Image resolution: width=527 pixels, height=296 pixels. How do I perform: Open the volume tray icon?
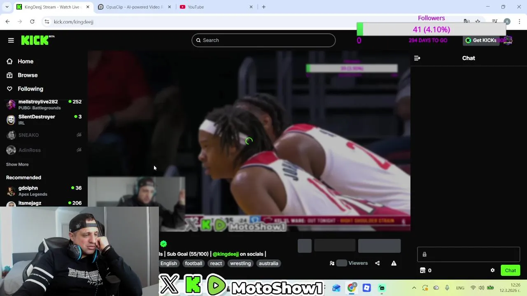tap(481, 288)
